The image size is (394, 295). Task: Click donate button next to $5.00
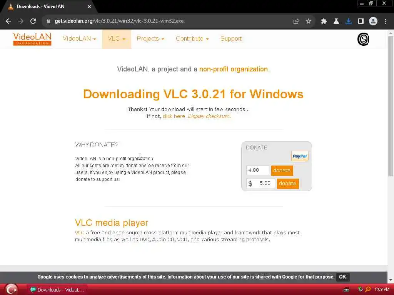288,184
